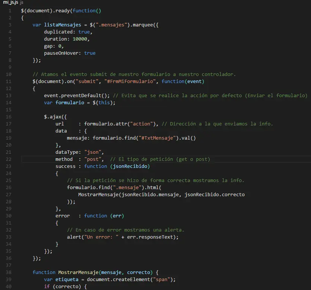
Task: Click the duration value 10000
Action: tap(80, 39)
